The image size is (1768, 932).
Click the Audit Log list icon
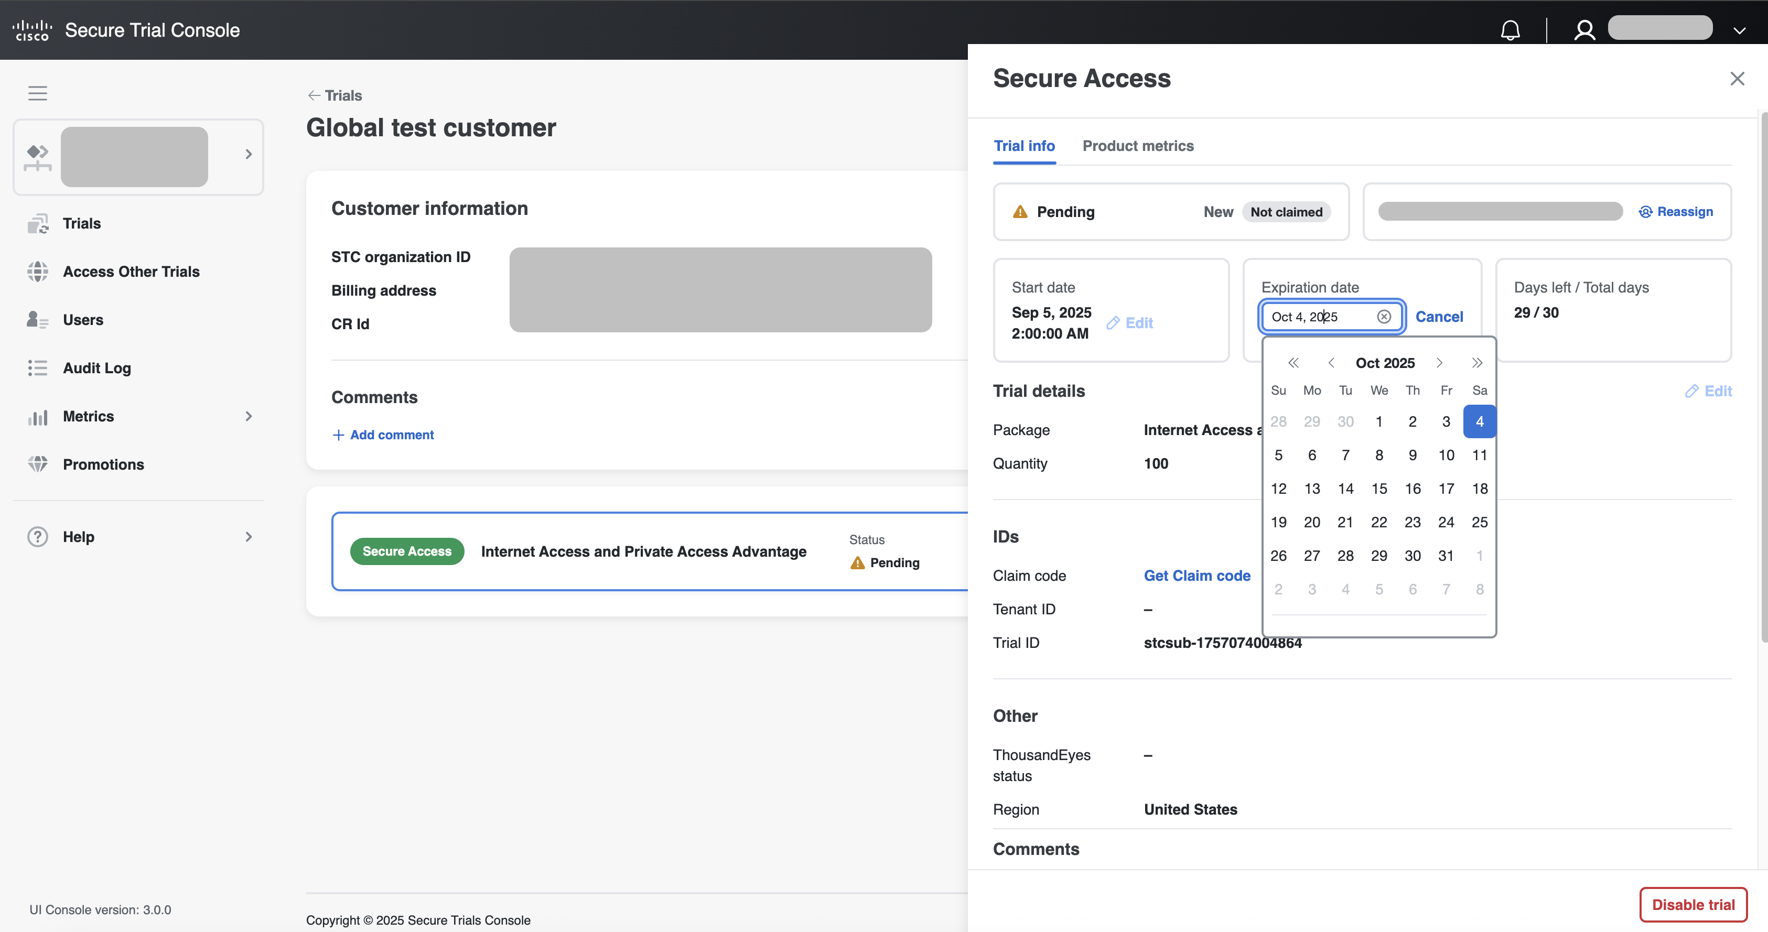38,368
